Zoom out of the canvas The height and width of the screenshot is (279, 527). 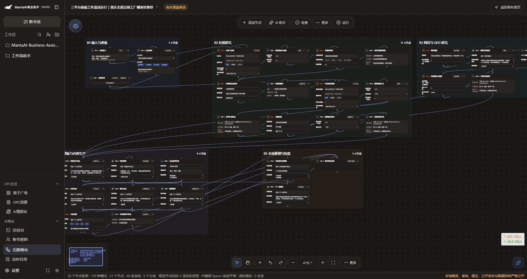click(x=293, y=263)
